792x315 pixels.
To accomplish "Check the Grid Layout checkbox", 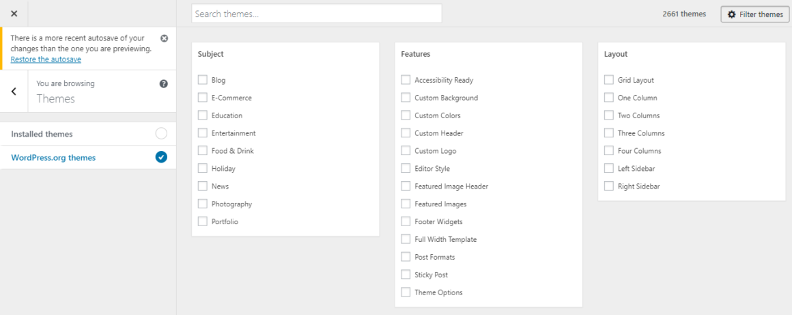I will point(608,80).
